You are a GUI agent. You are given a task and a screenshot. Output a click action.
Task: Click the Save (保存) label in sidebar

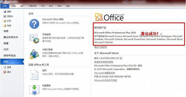9,11
